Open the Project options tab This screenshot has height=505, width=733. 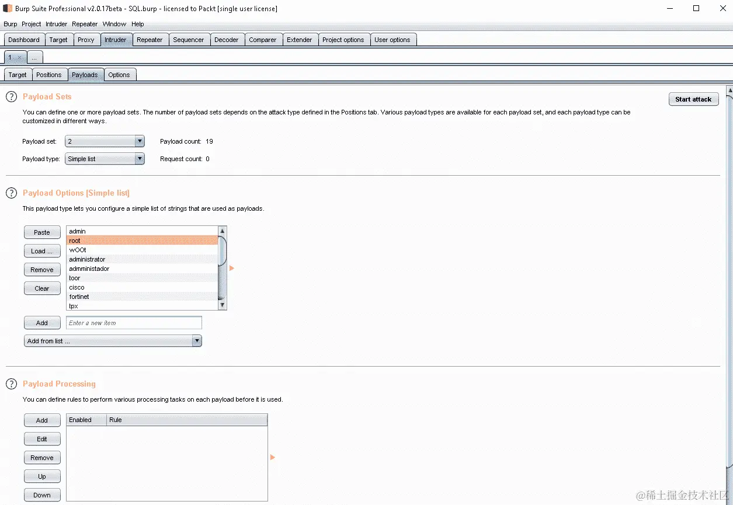click(343, 40)
